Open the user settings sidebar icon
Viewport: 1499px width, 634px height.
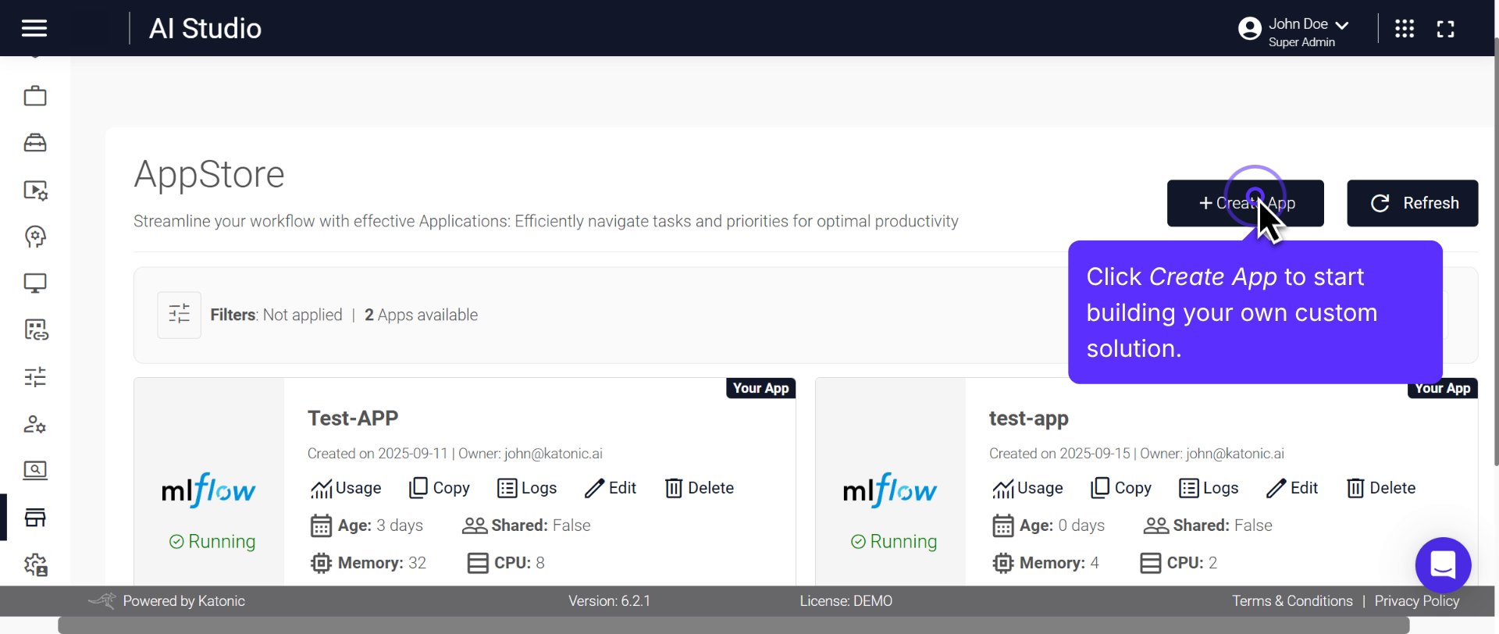click(x=35, y=424)
